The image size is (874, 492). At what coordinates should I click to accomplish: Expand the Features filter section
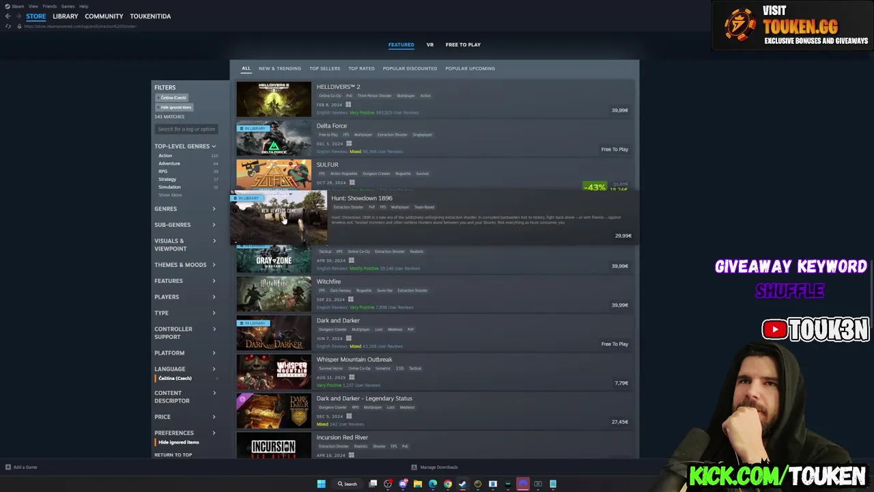[x=185, y=281]
